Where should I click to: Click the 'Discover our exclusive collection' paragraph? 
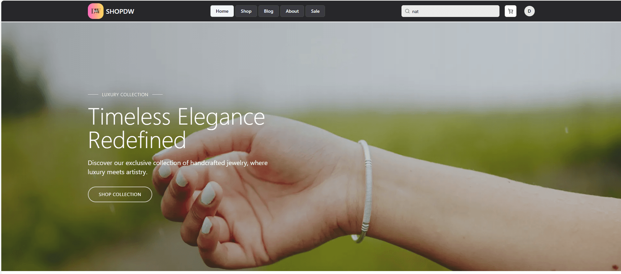(x=178, y=167)
